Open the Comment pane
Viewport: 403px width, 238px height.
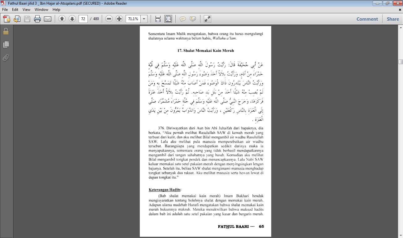pos(367,19)
